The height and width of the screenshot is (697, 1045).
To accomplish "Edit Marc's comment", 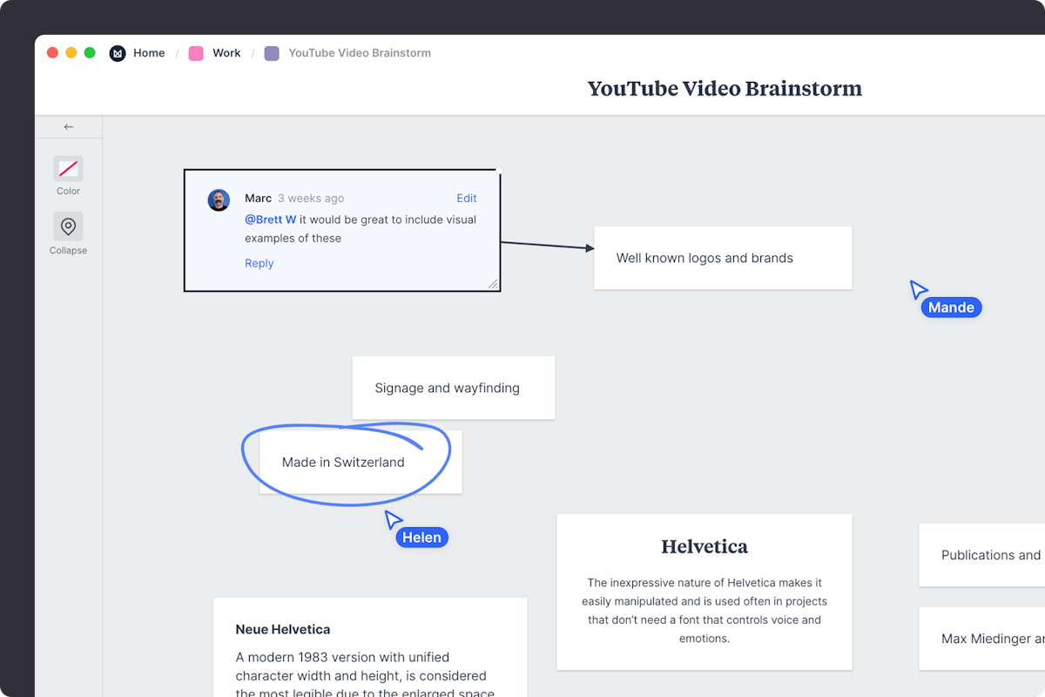I will click(467, 198).
